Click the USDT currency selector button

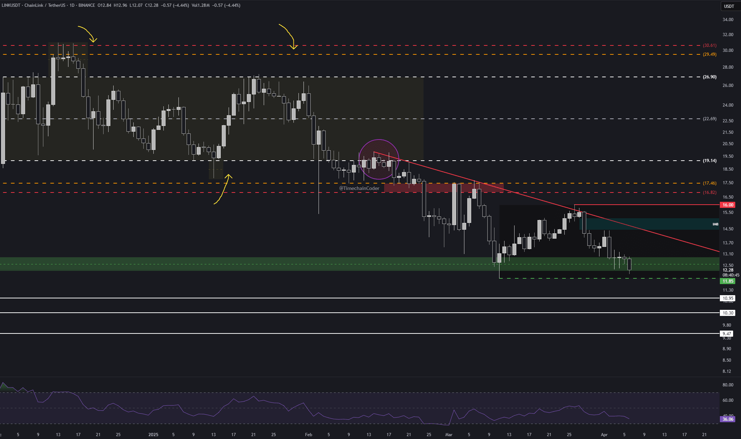pyautogui.click(x=729, y=6)
